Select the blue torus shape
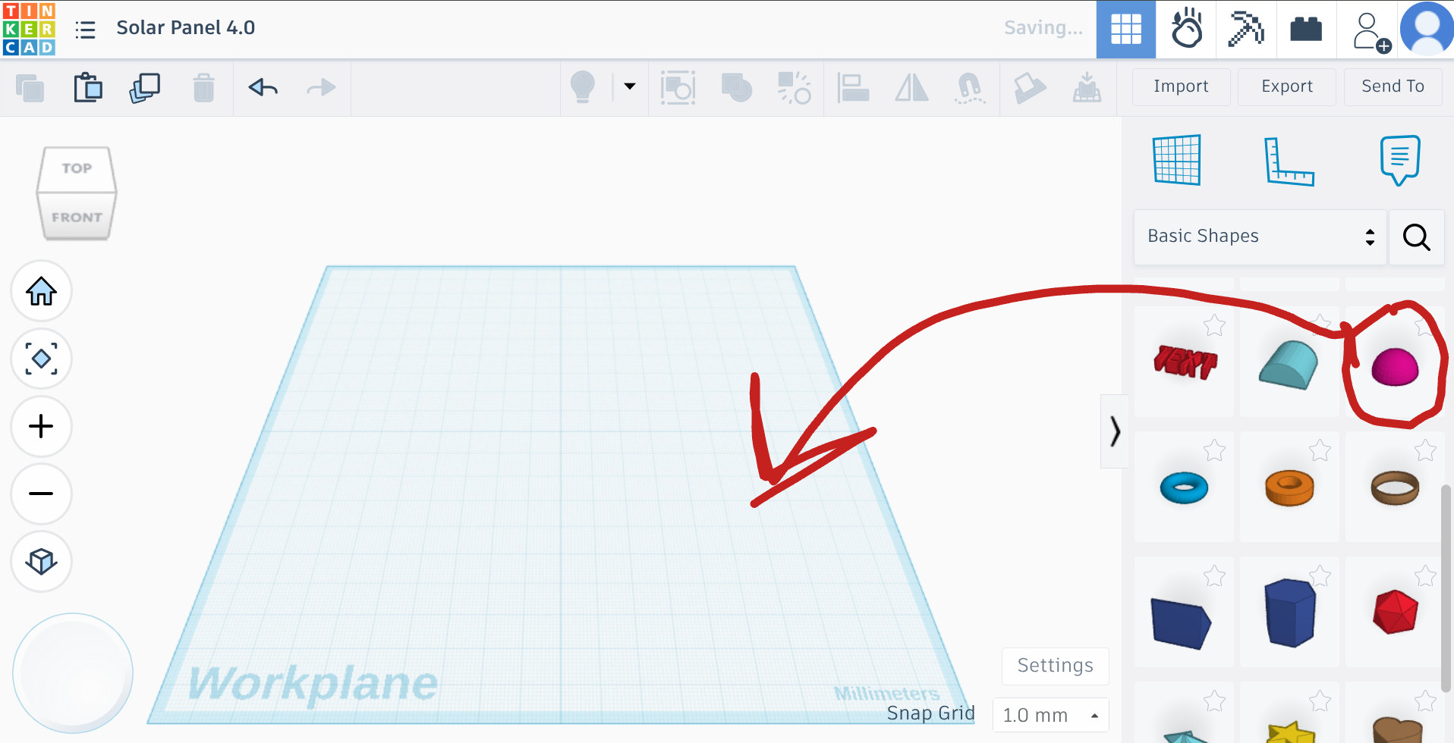Image resolution: width=1454 pixels, height=743 pixels. tap(1184, 487)
